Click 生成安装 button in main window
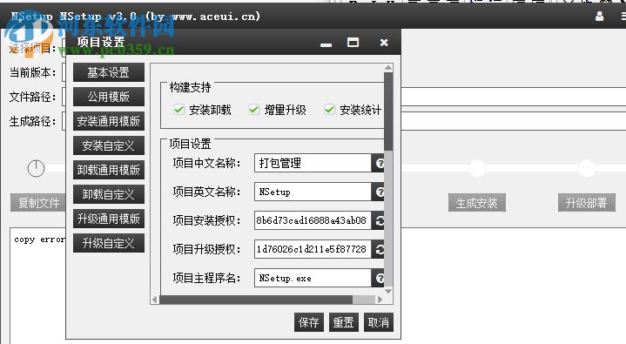The image size is (626, 344). coord(477,203)
